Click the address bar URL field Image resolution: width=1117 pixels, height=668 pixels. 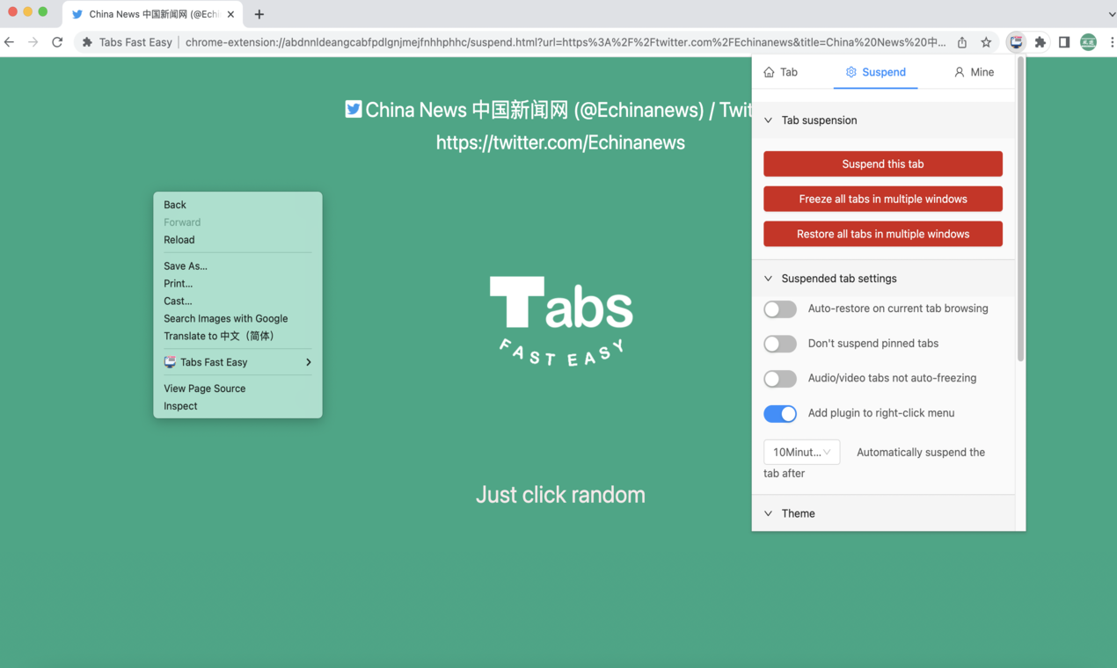(565, 42)
